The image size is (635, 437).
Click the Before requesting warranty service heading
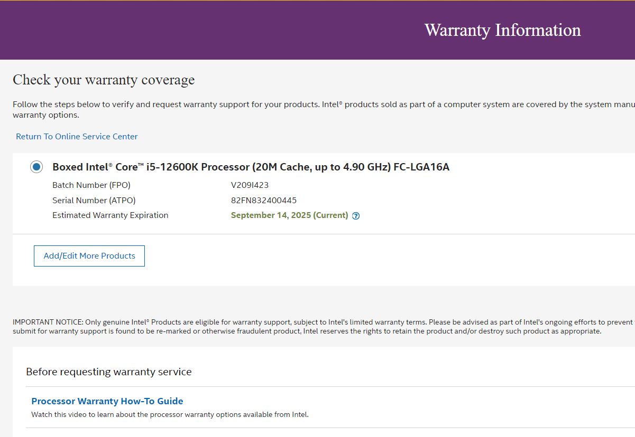tap(109, 372)
